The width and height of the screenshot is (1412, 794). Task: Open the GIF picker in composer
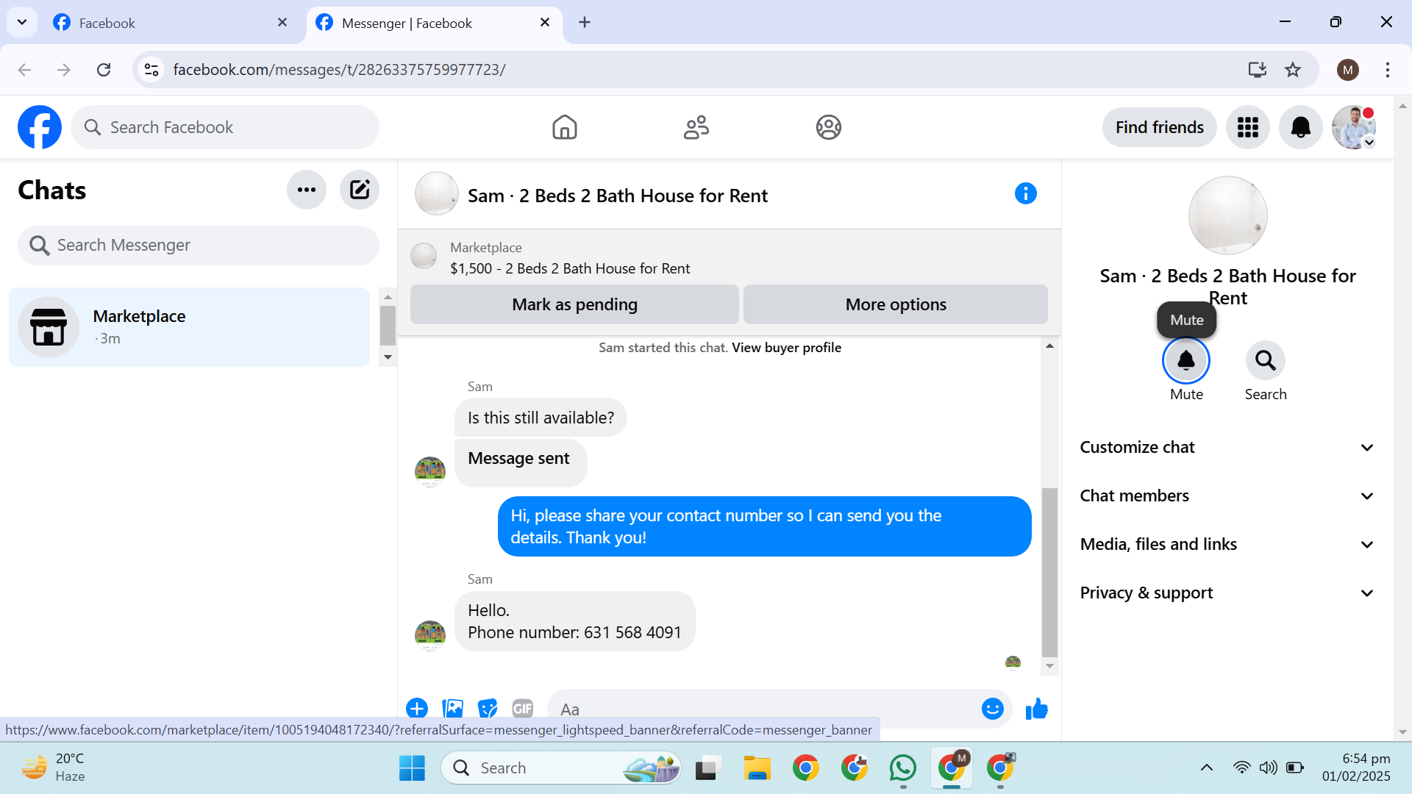(522, 709)
